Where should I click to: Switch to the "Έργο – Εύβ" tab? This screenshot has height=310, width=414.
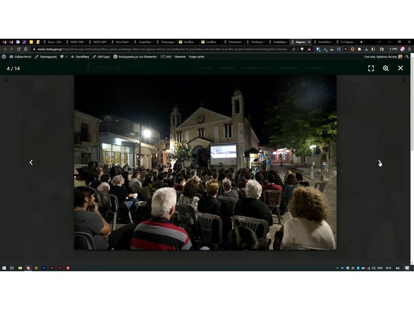tap(52, 42)
